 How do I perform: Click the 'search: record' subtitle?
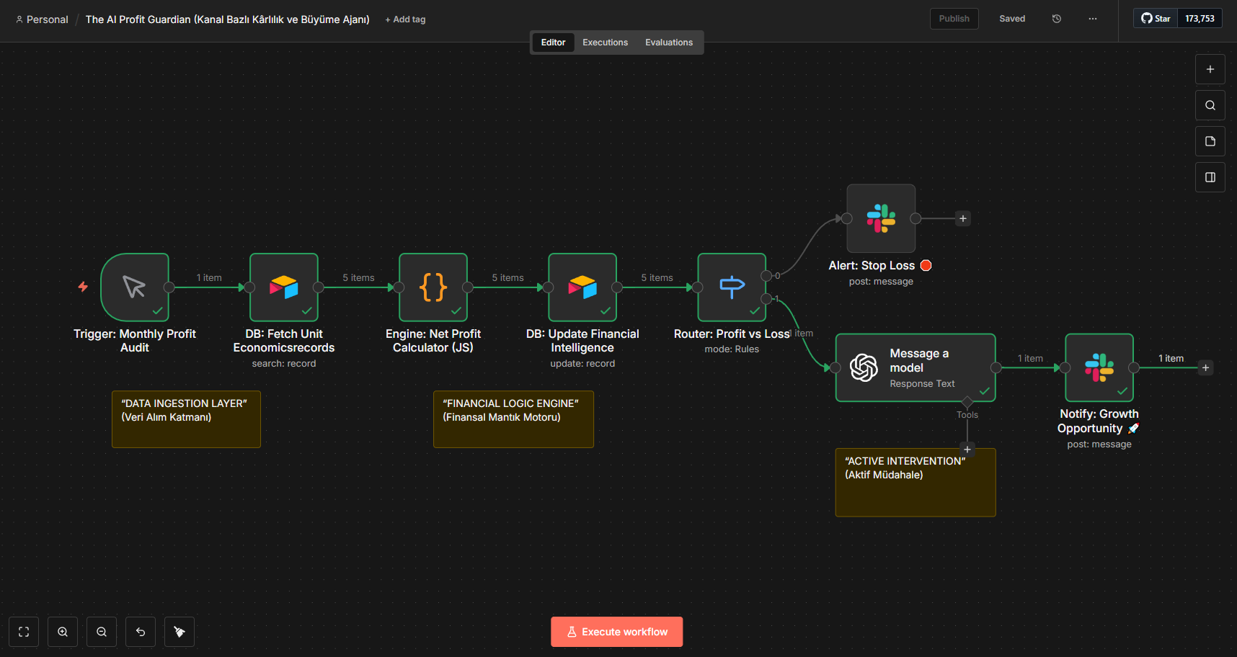284,364
